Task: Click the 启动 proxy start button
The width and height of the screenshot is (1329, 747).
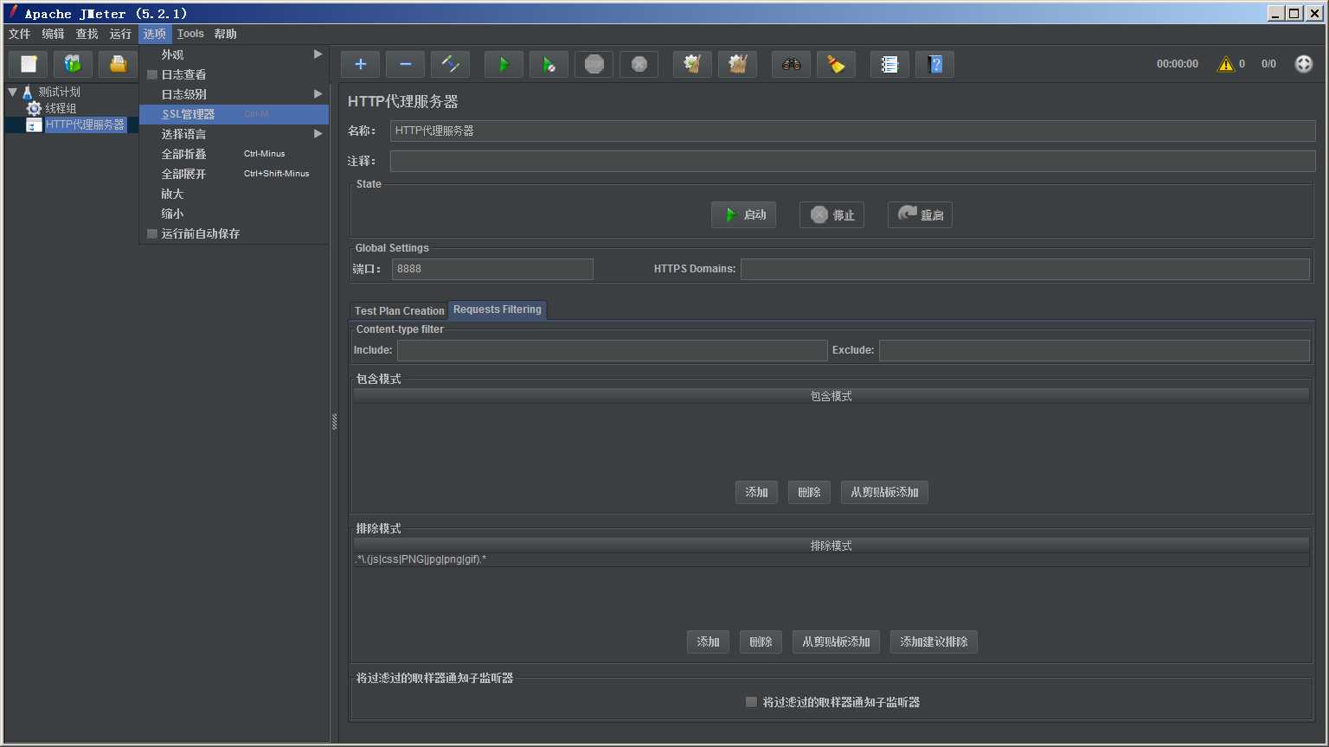Action: pos(743,214)
